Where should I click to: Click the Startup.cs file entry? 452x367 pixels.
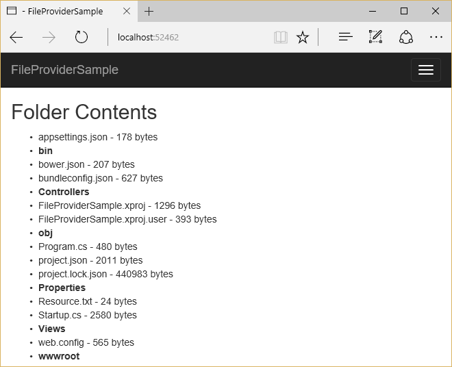88,315
